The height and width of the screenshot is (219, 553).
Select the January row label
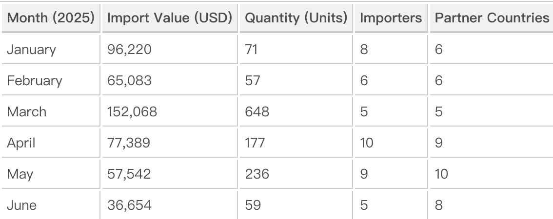coord(31,49)
